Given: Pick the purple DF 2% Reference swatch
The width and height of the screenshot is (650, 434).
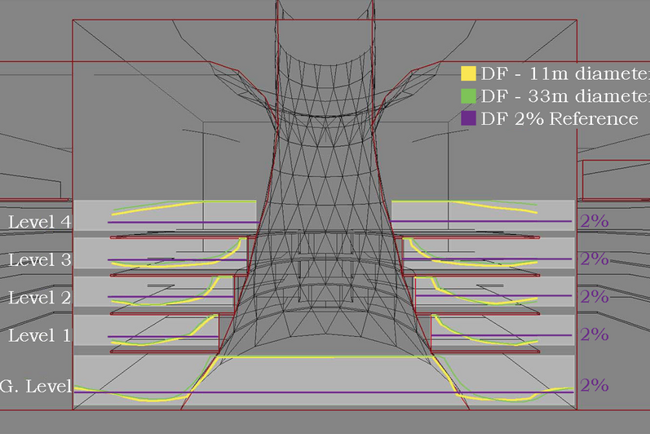Looking at the screenshot, I should click(x=468, y=118).
